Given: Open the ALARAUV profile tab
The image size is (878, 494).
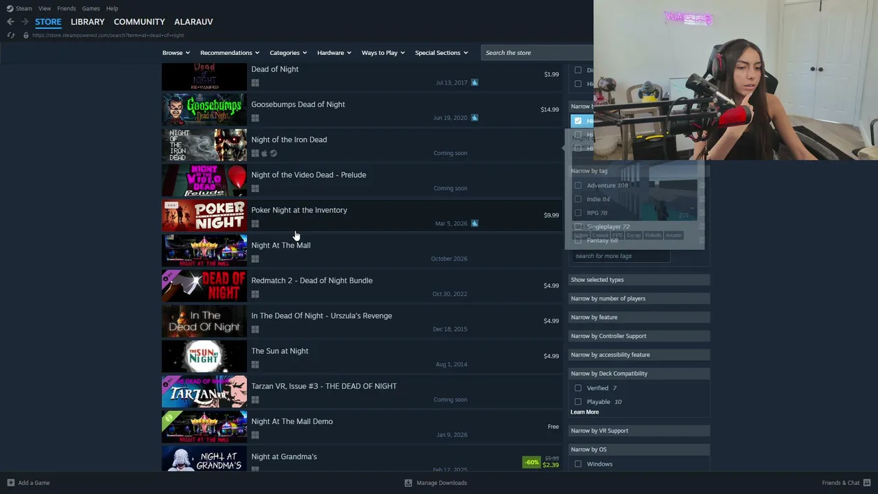Looking at the screenshot, I should pos(193,22).
